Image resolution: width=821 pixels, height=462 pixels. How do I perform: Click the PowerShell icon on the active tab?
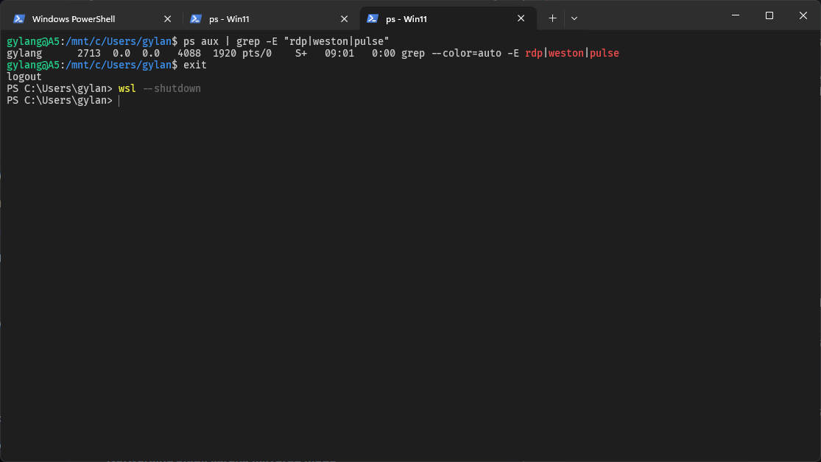[x=373, y=18]
